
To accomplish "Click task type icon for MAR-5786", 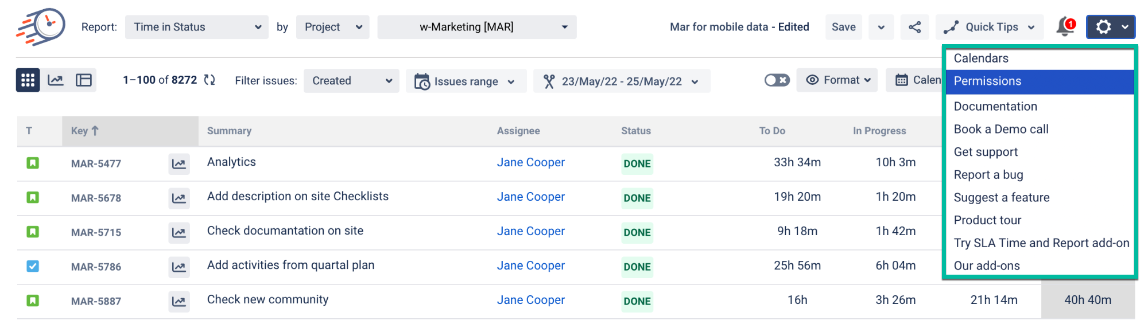I will click(33, 266).
